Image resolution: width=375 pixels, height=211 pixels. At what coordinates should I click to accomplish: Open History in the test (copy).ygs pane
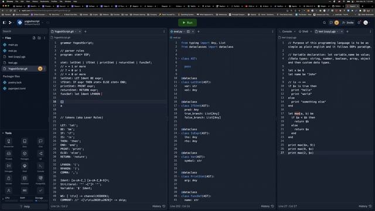[x=364, y=206]
